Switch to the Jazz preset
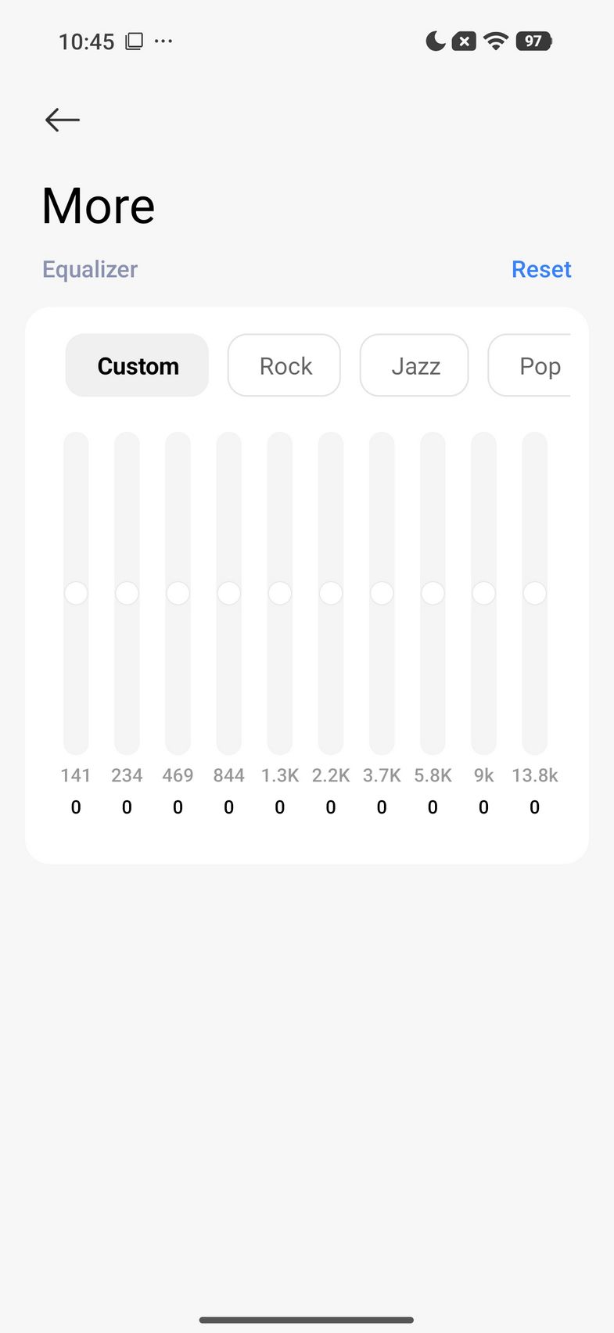Screen dimensions: 614x1333 (415, 365)
